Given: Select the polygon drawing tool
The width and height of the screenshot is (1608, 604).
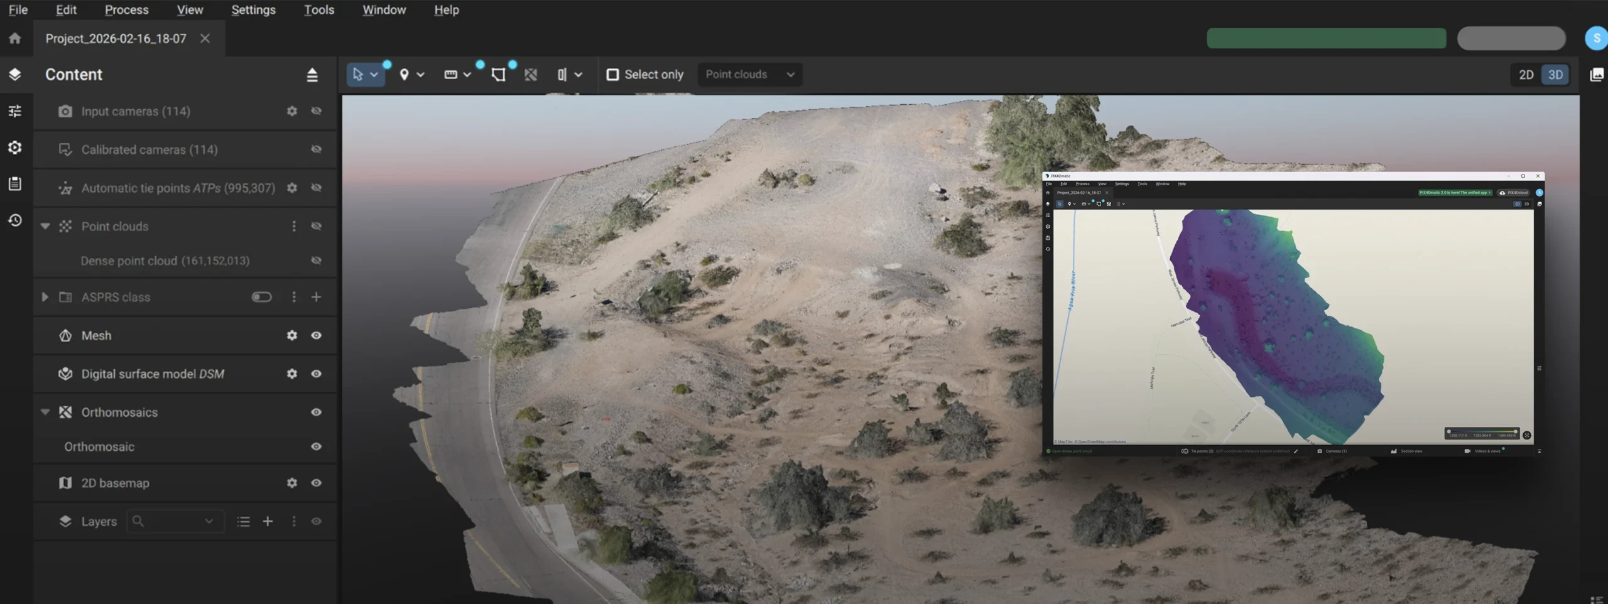Looking at the screenshot, I should (498, 75).
